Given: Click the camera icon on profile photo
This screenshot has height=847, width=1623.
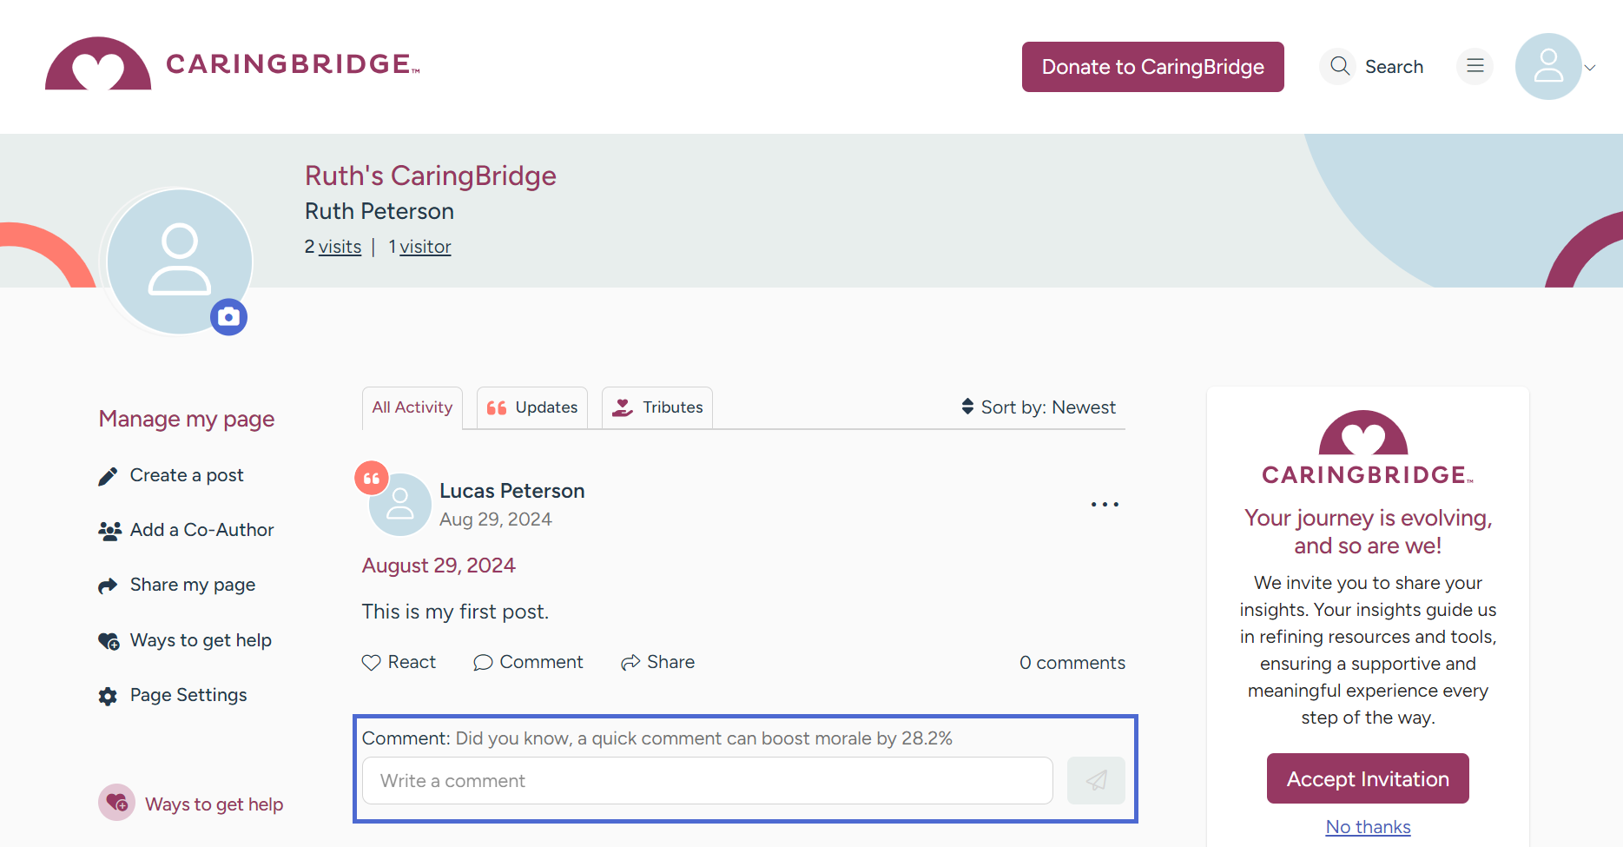Looking at the screenshot, I should (229, 317).
